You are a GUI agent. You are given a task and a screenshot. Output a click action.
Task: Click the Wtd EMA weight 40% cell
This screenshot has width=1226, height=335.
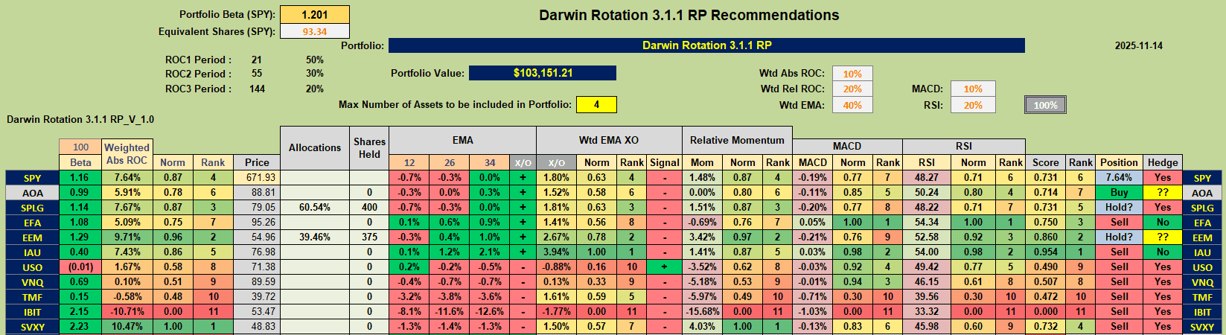tap(852, 105)
